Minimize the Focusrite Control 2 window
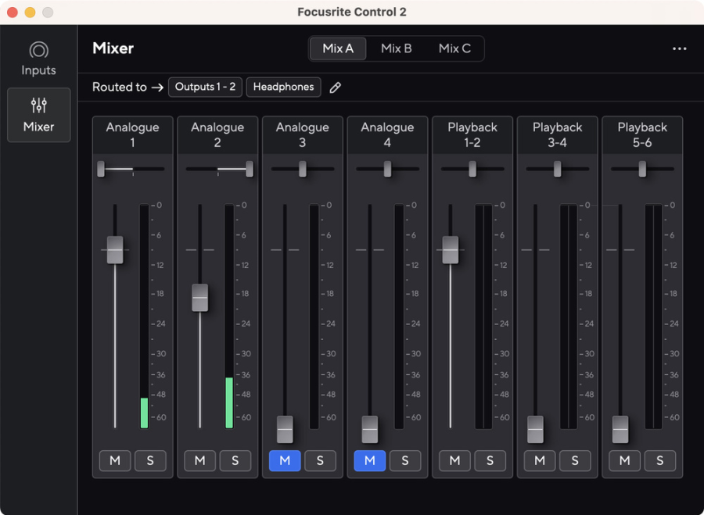The width and height of the screenshot is (704, 515). coord(30,12)
